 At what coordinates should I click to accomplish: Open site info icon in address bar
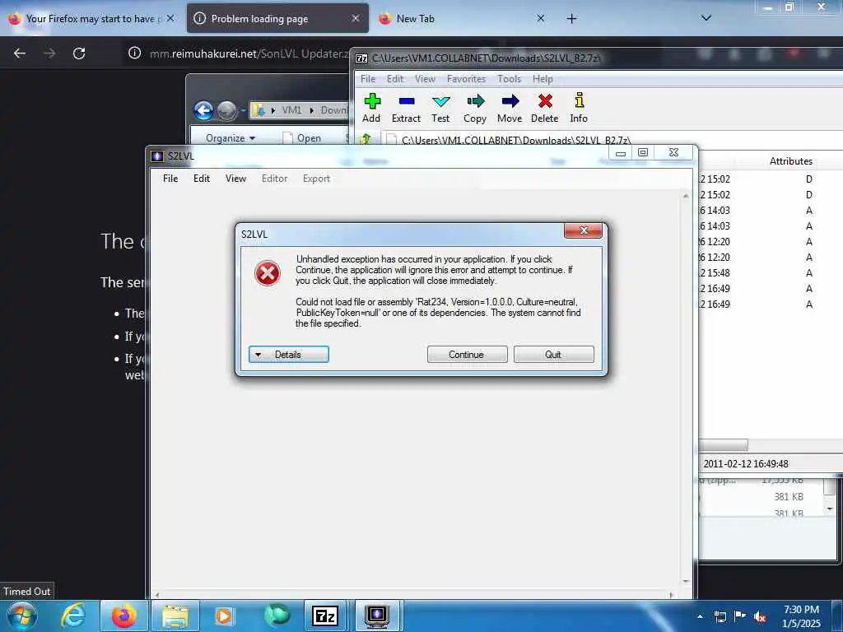[134, 53]
